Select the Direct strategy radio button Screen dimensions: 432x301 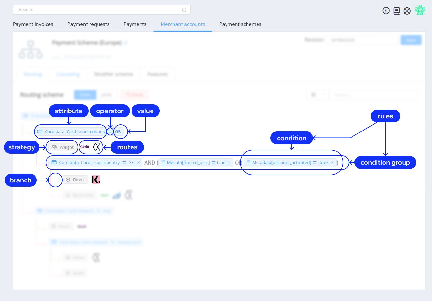tap(68, 180)
